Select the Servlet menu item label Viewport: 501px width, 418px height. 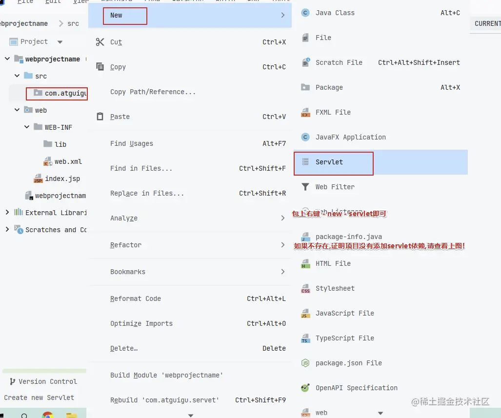[329, 162]
